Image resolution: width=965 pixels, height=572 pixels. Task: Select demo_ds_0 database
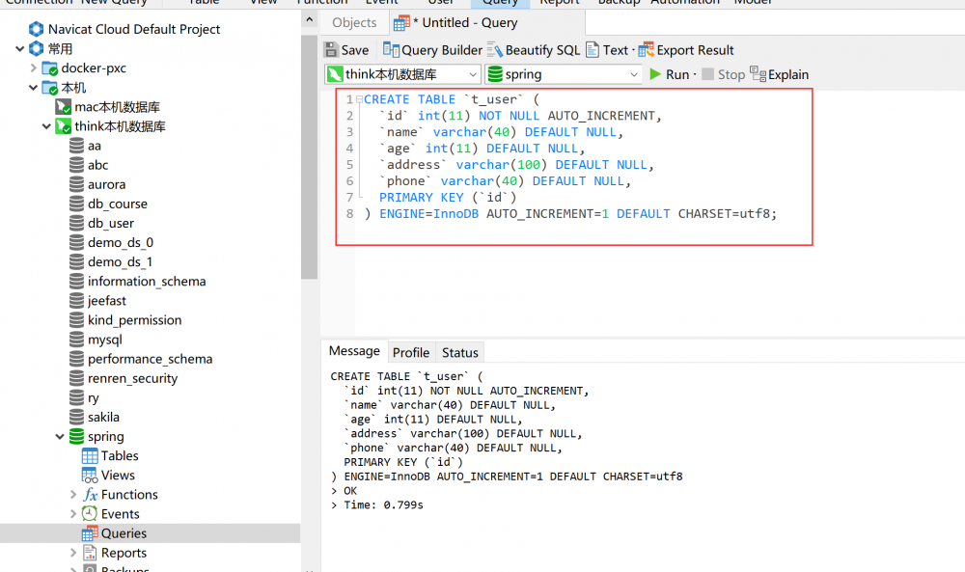[x=121, y=242]
